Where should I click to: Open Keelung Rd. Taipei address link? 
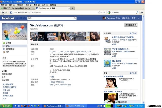(x=71, y=52)
